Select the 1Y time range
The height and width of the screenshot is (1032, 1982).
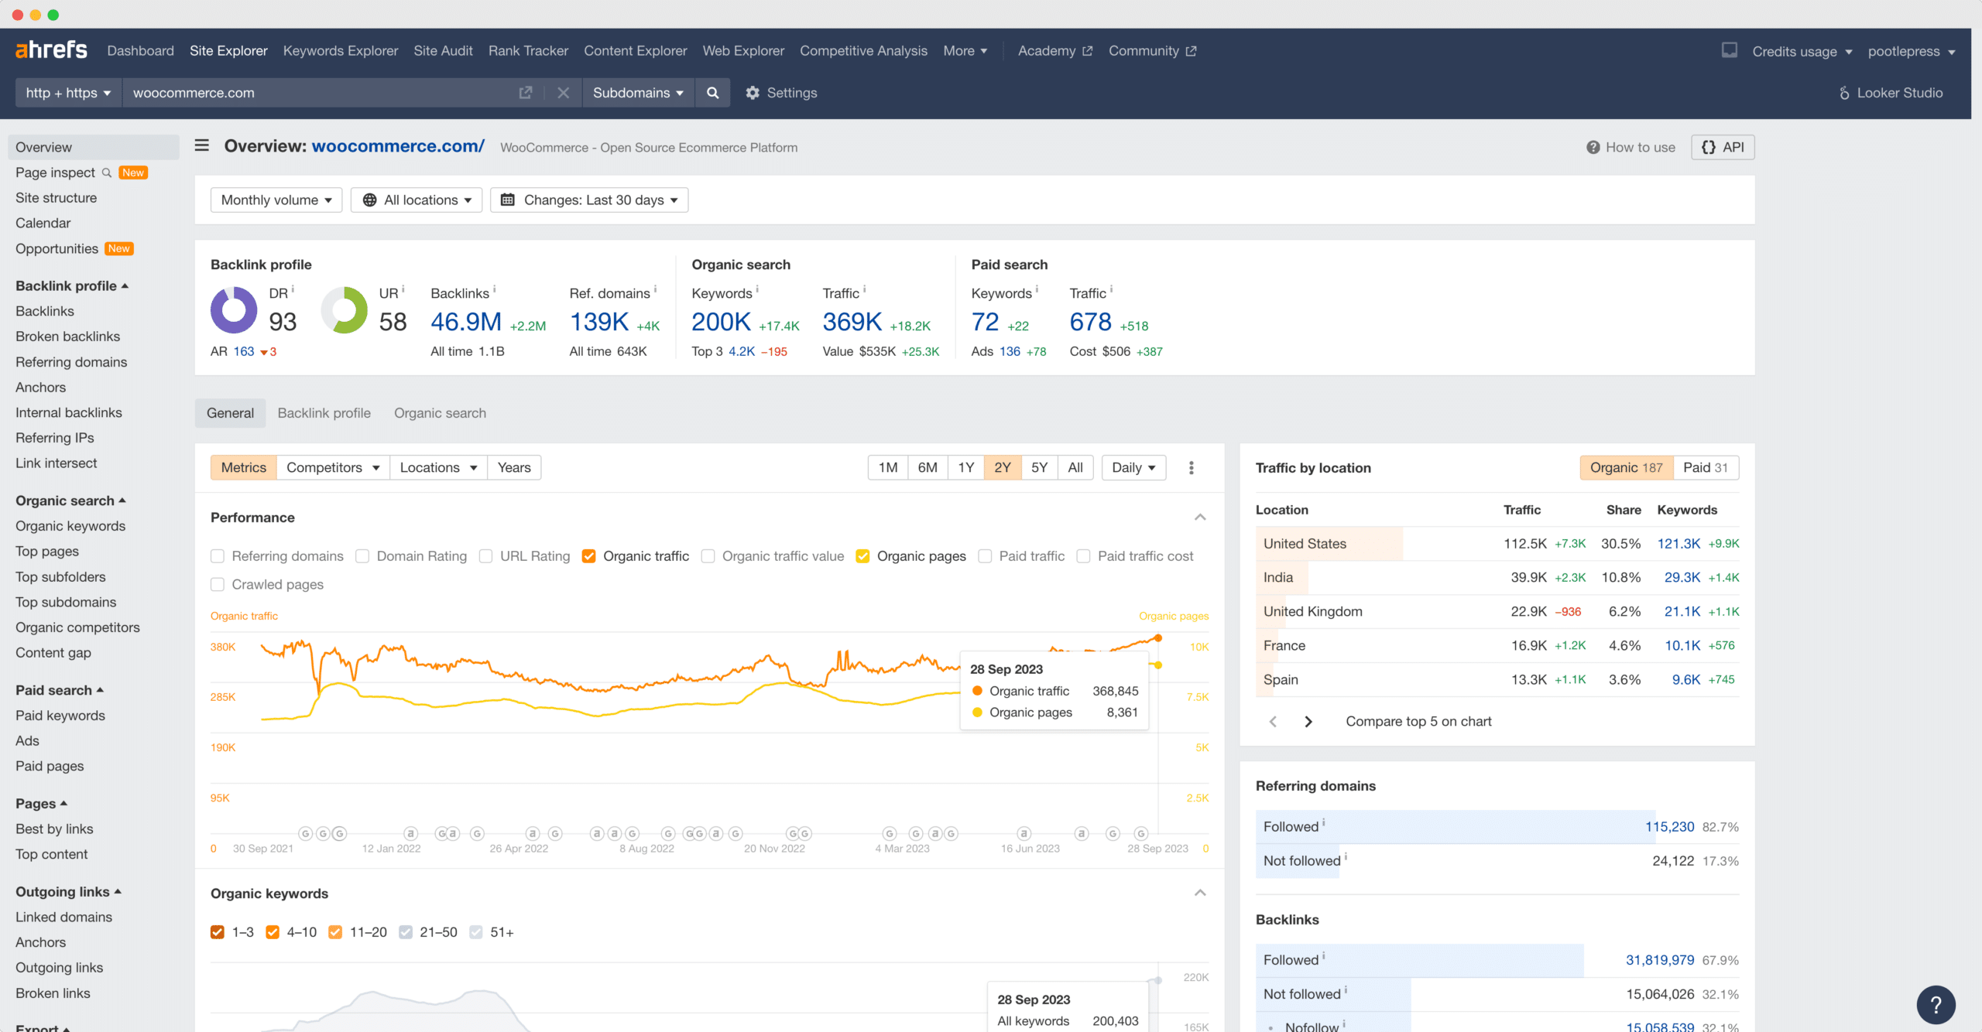[x=965, y=467]
